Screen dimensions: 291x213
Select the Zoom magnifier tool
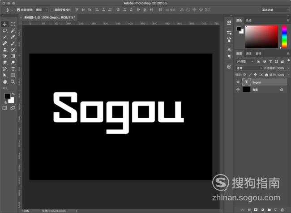[x=13, y=81]
